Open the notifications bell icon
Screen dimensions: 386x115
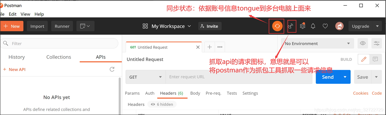pos(313,26)
